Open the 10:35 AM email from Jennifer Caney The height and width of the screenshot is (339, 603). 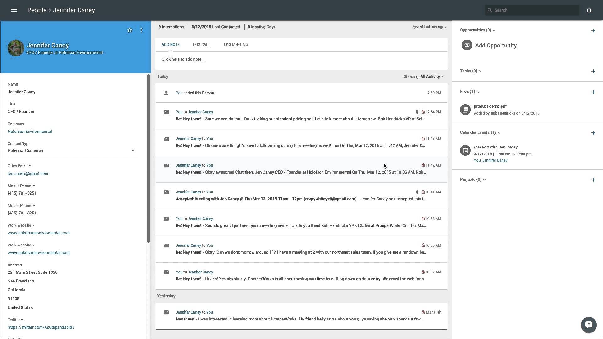[301, 249]
